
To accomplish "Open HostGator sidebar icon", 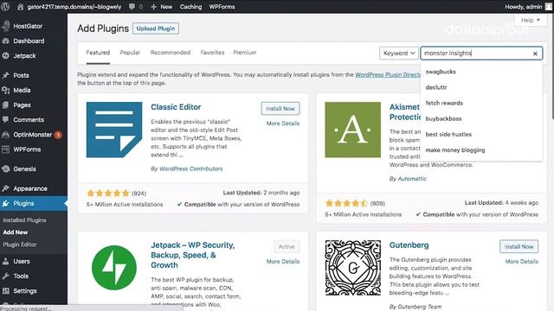I will pyautogui.click(x=6, y=26).
